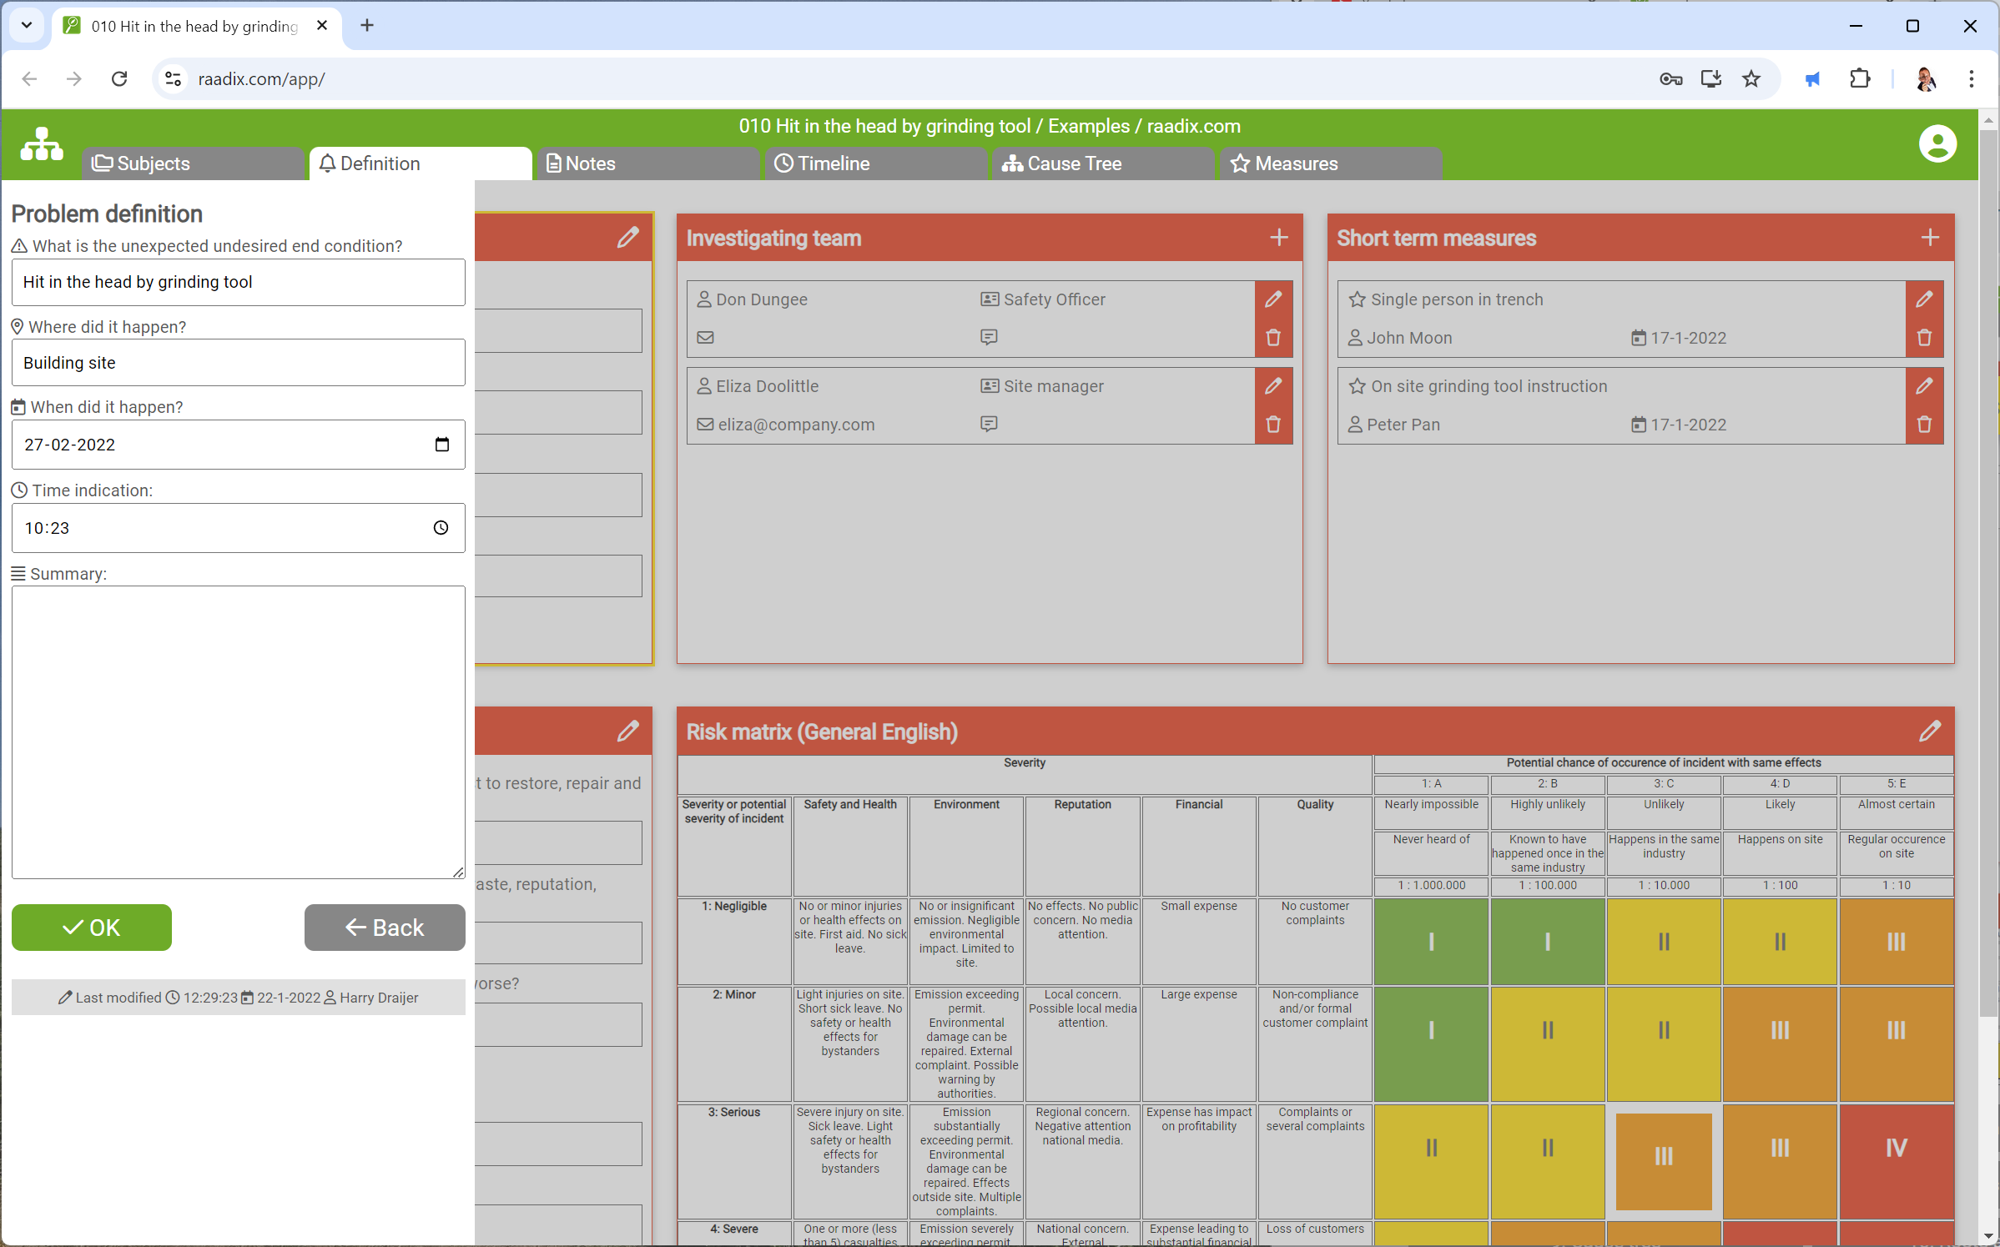This screenshot has height=1247, width=2000.
Task: Reload the page
Action: pos(119,79)
